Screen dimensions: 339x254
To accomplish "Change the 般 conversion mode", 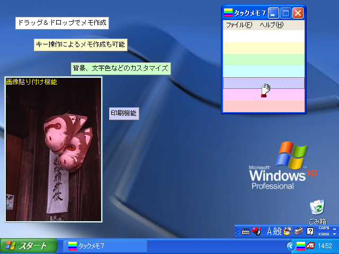I will point(277,232).
